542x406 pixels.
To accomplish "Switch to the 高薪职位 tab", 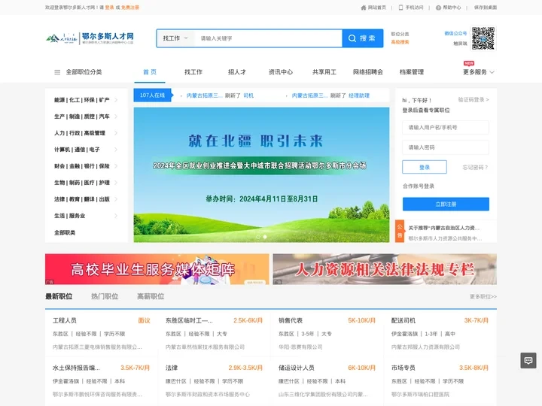I will click(x=151, y=296).
